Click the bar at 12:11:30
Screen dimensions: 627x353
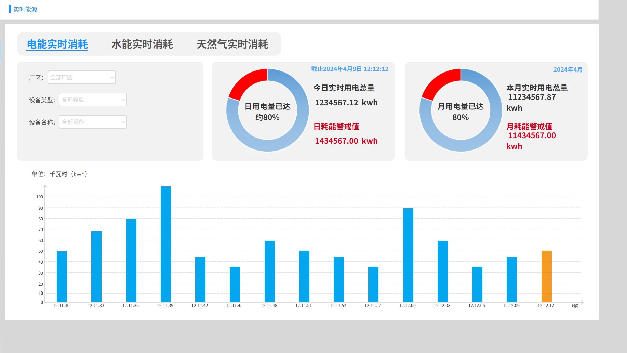tap(62, 276)
